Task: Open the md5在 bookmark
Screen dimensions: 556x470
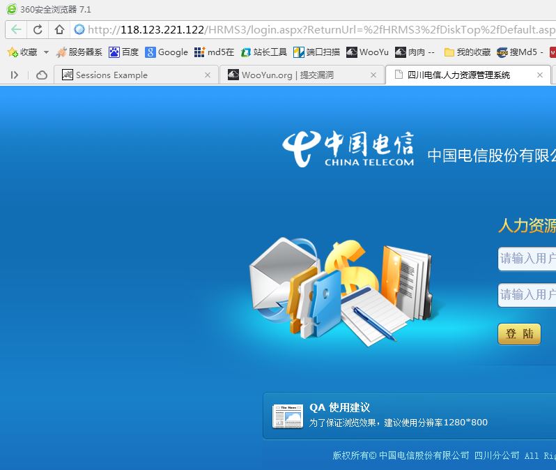Action: coord(214,52)
